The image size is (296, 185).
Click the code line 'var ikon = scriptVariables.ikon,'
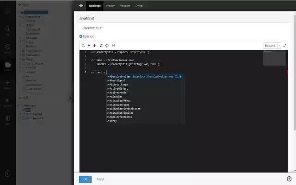[x=113, y=60]
